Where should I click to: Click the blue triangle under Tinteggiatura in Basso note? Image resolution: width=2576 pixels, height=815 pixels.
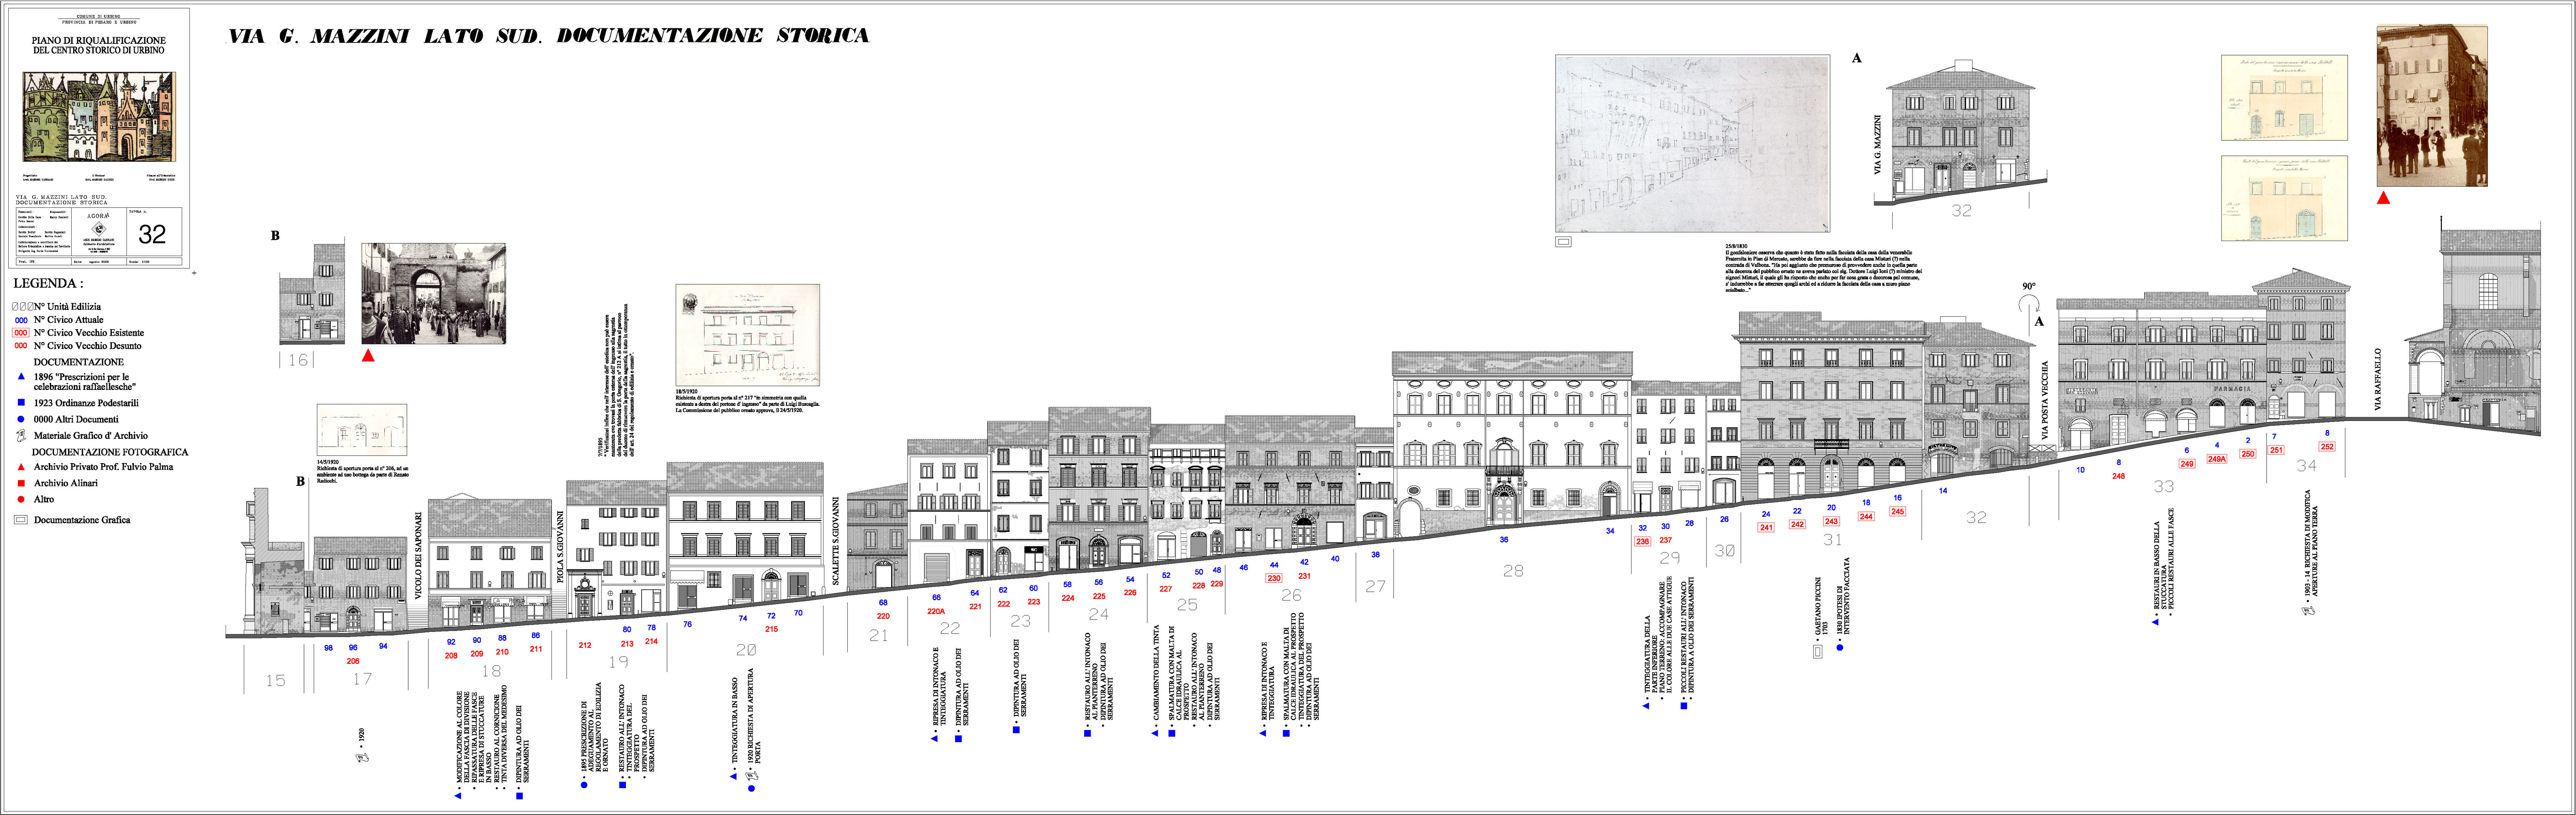click(733, 776)
